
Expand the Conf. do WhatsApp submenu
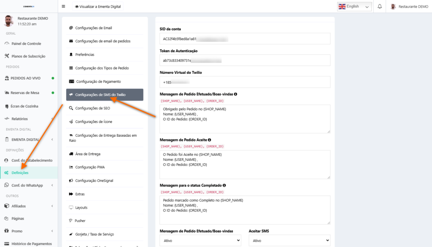[x=52, y=185]
